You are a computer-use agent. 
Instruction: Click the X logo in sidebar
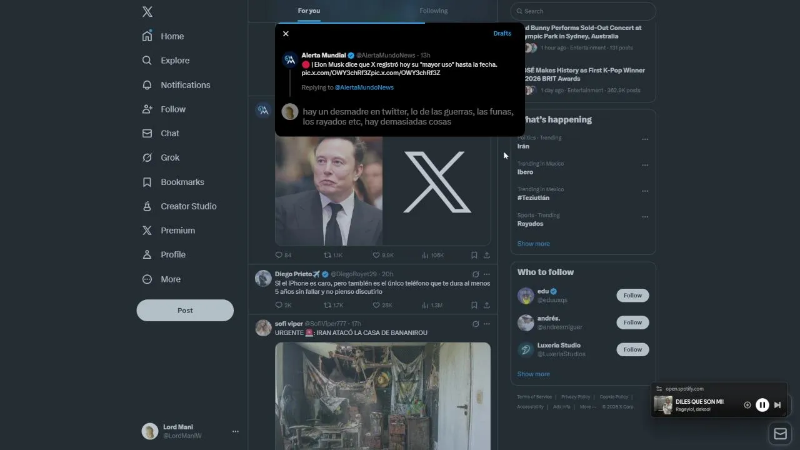click(147, 11)
